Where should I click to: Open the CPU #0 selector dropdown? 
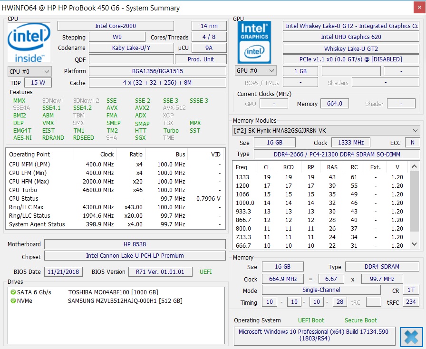[x=29, y=71]
